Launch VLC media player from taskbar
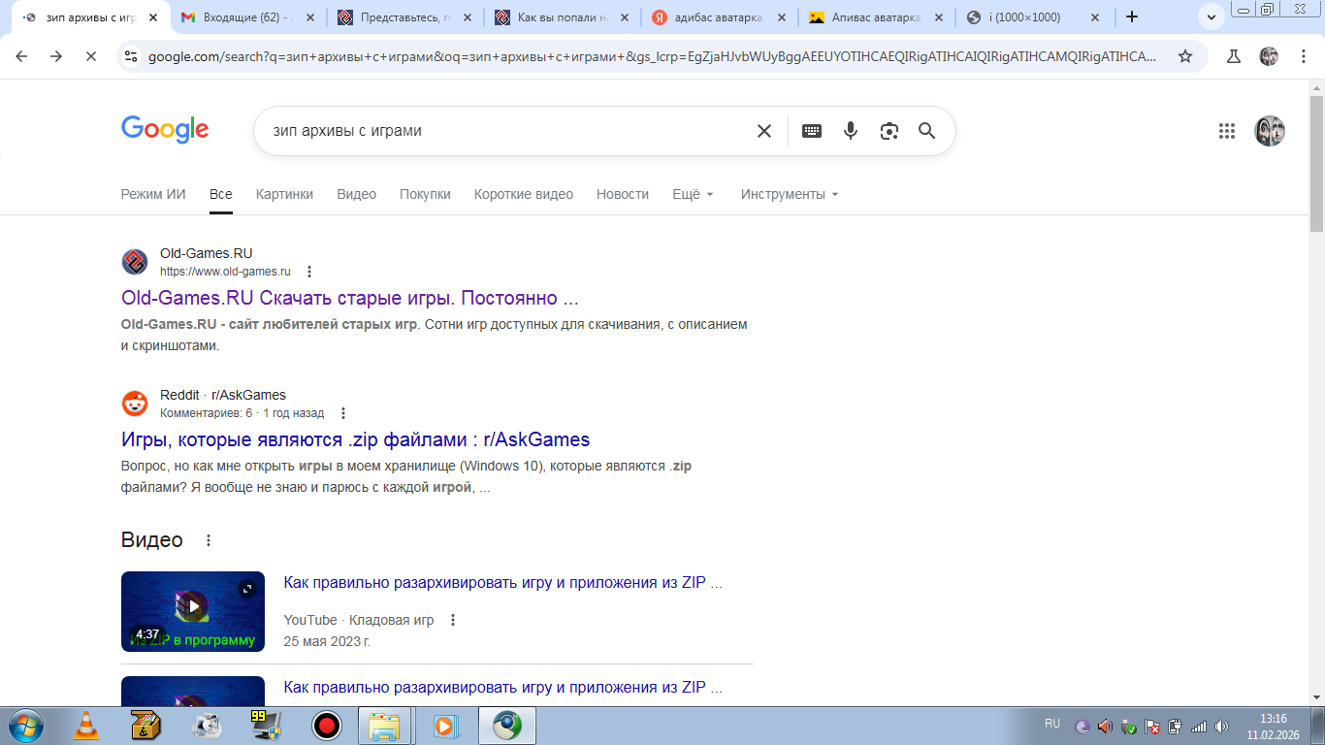1325x745 pixels. click(x=86, y=725)
